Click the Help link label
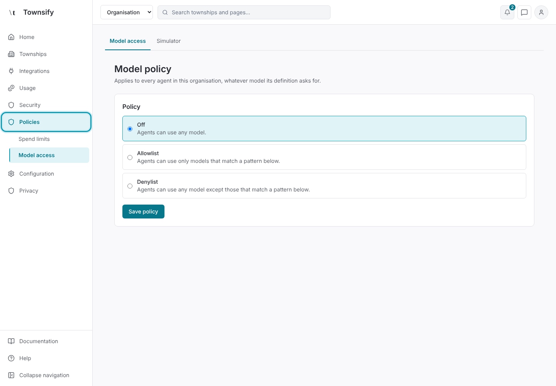The height and width of the screenshot is (386, 556). 25,358
